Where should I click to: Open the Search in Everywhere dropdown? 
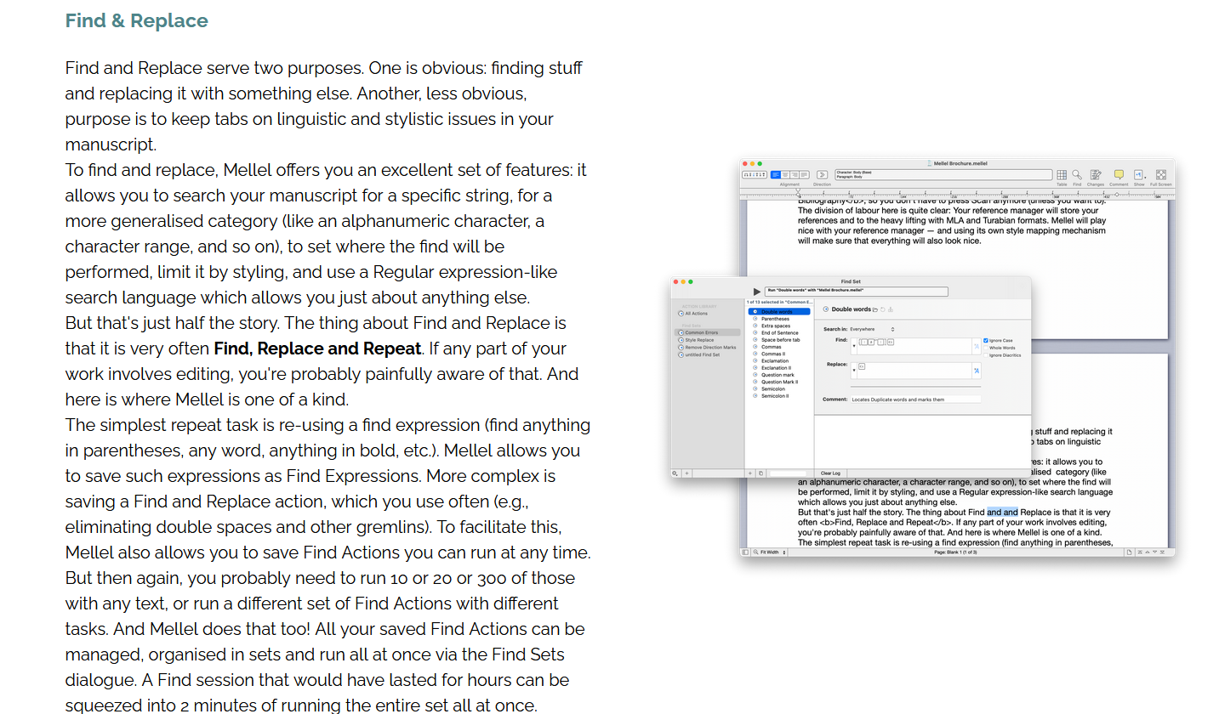click(x=872, y=329)
